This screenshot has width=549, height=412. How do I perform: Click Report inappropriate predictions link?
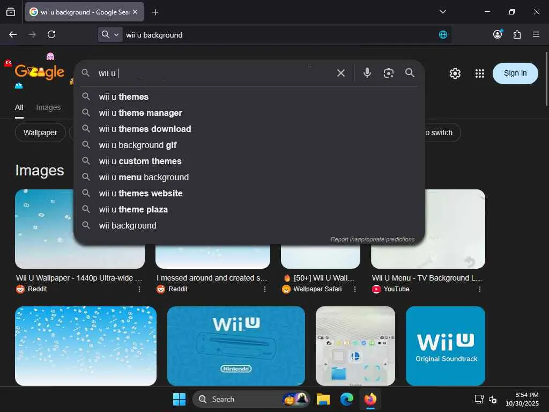point(373,239)
